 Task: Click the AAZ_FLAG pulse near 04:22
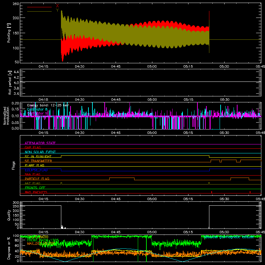tap(61, 183)
